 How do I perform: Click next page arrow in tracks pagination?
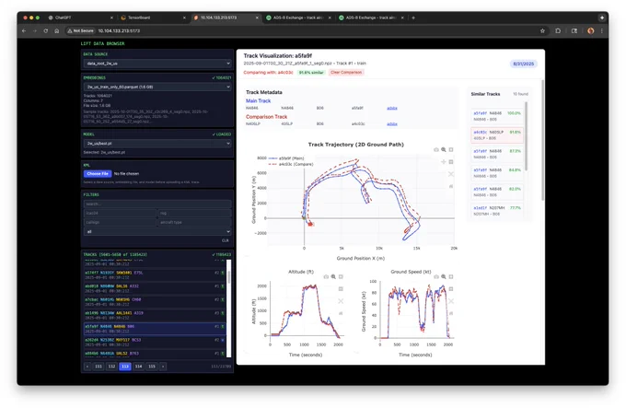pyautogui.click(x=163, y=366)
